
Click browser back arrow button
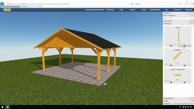click(2, 4)
